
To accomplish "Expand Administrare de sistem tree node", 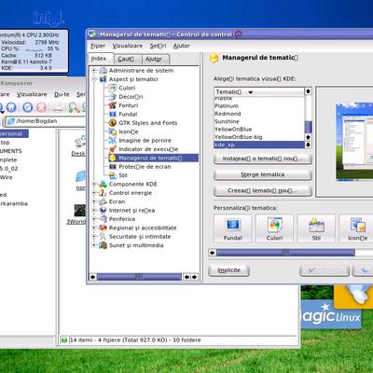I will [94, 71].
